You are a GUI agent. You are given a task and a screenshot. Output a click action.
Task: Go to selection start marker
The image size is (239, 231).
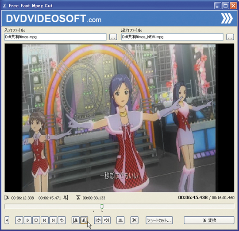click(x=98, y=220)
